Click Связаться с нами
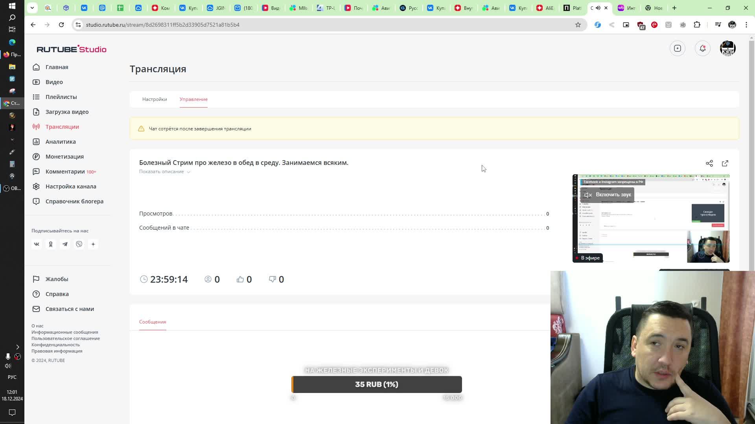The height and width of the screenshot is (424, 755). pyautogui.click(x=70, y=309)
